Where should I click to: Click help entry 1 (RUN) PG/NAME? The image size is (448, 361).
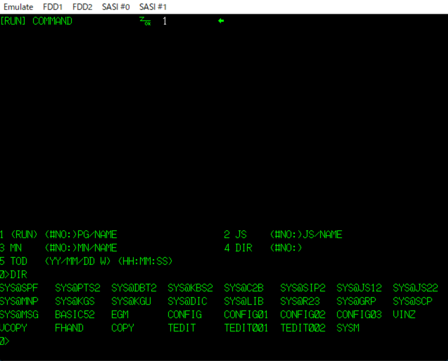click(x=59, y=235)
